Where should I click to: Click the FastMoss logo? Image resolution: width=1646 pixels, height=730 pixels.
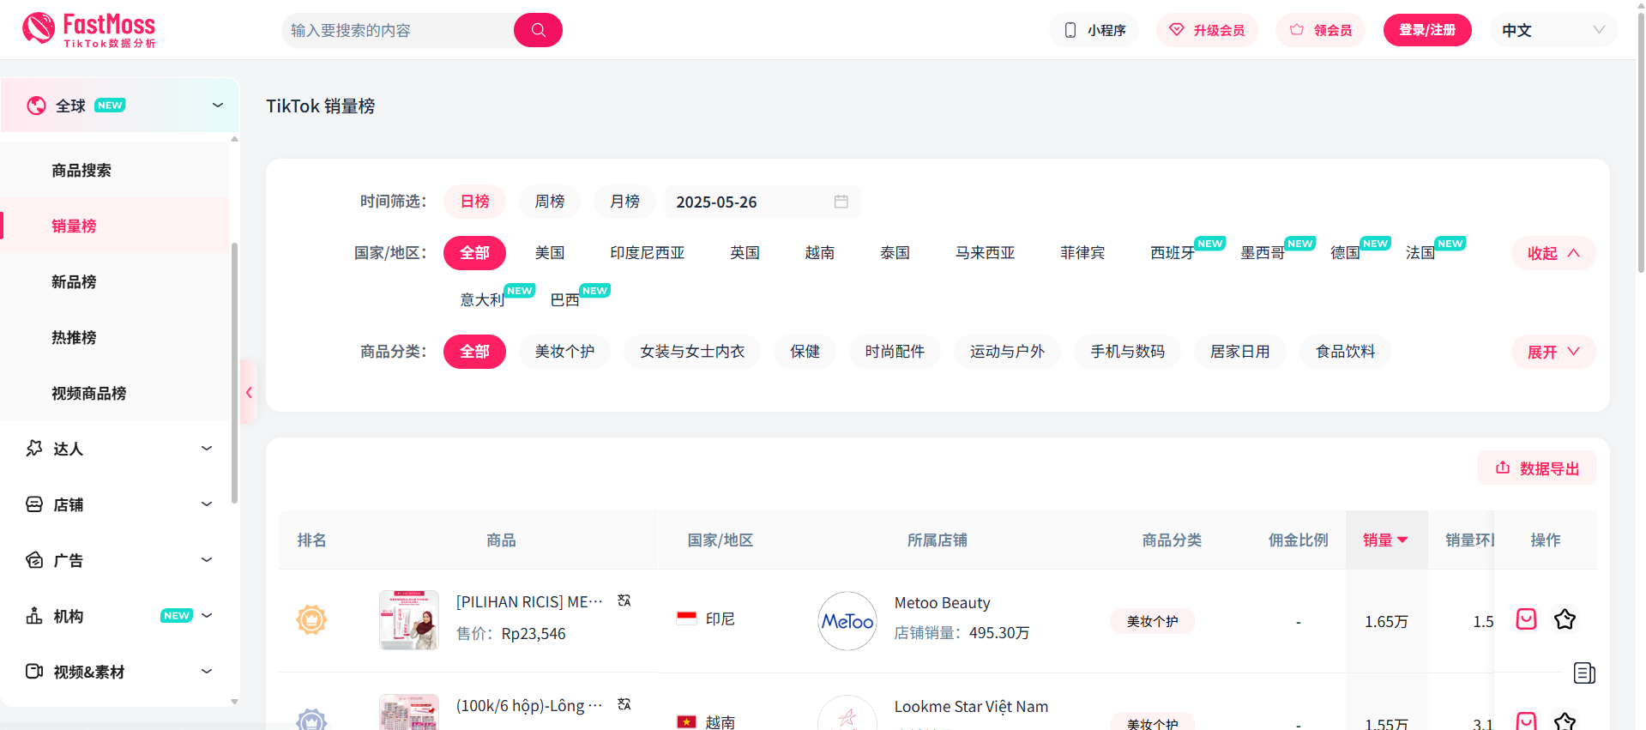[89, 30]
